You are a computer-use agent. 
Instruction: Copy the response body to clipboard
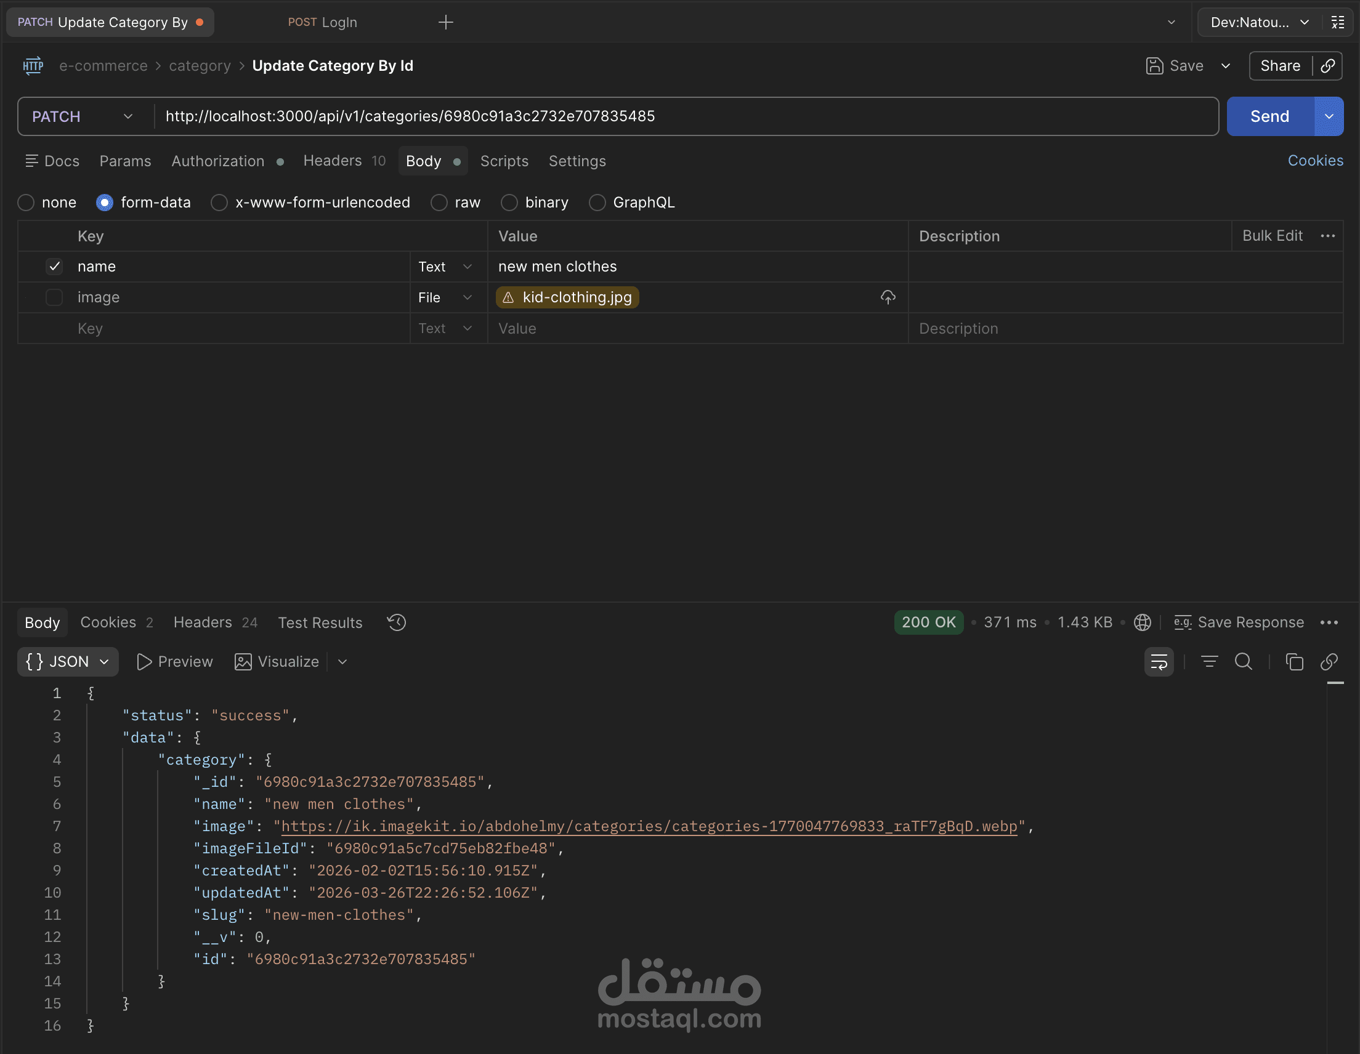click(1294, 662)
